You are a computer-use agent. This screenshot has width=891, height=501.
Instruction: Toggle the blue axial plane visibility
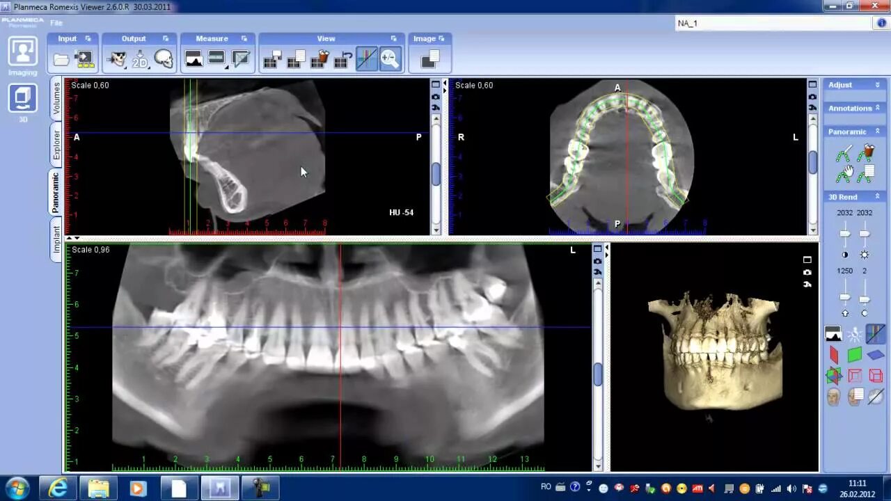pyautogui.click(x=876, y=356)
